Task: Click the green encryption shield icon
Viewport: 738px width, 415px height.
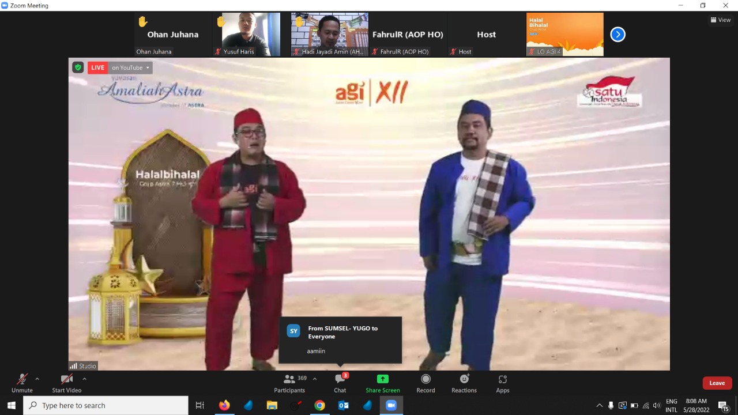Action: pos(78,67)
